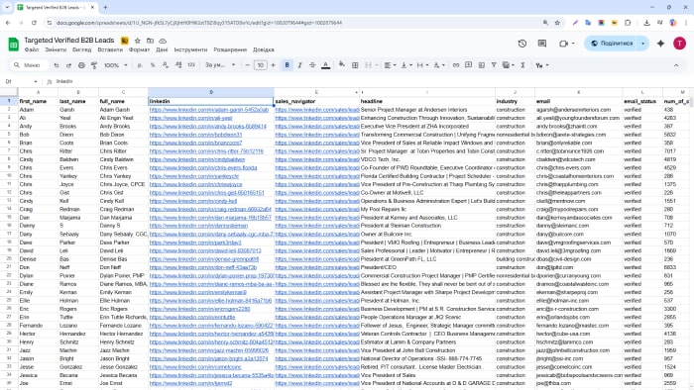Image resolution: width=694 pixels, height=390 pixels.
Task: Open the font family dropdown
Action: [220, 65]
